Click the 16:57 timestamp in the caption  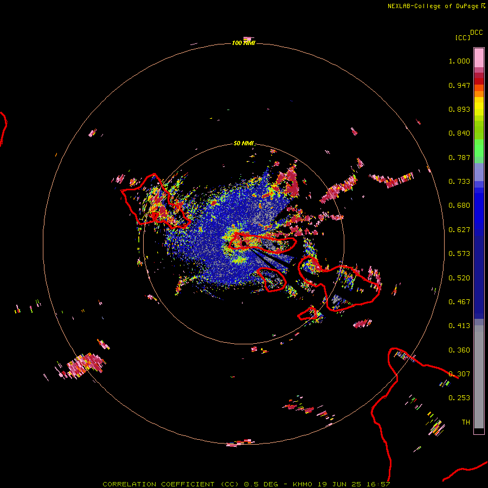(x=379, y=484)
